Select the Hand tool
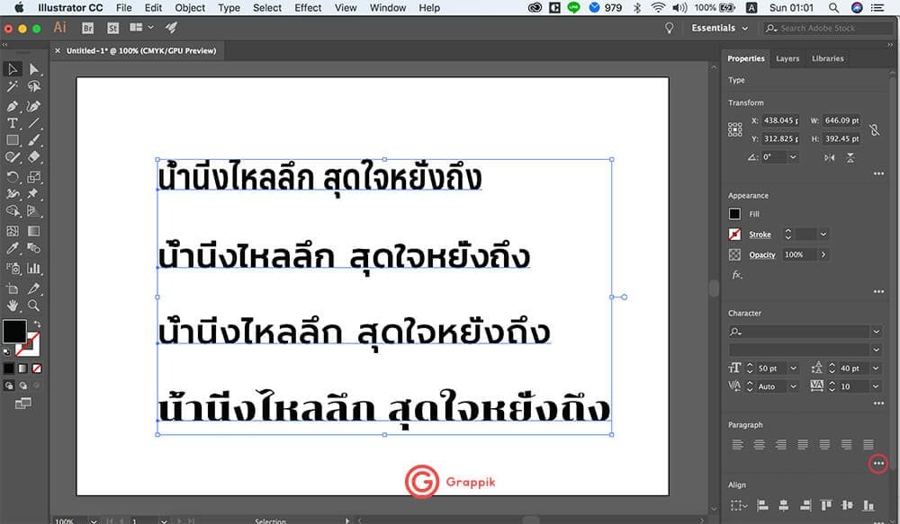Viewport: 900px width, 524px height. 13,306
